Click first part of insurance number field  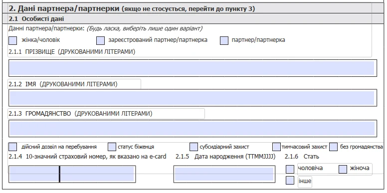tap(34, 174)
